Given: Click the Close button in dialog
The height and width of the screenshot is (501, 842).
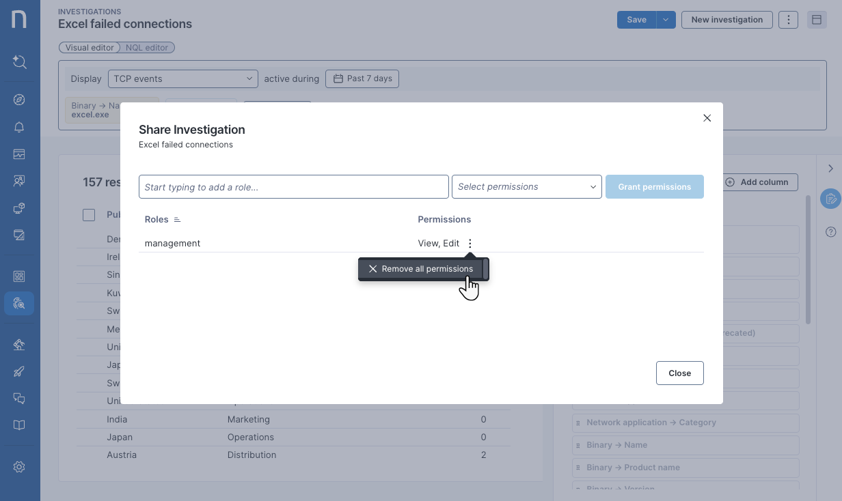Looking at the screenshot, I should pyautogui.click(x=679, y=373).
